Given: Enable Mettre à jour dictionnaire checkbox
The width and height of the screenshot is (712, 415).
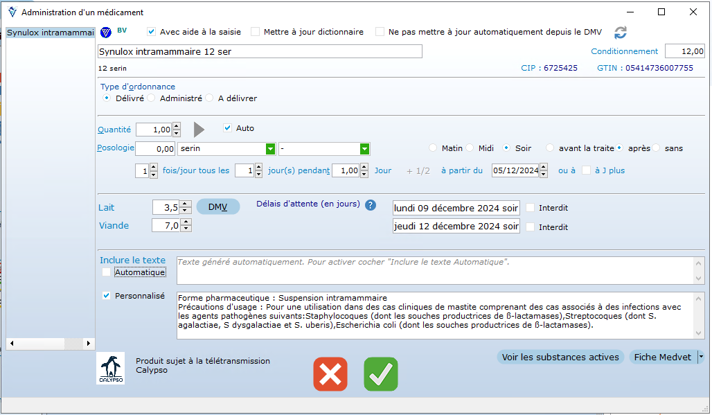Looking at the screenshot, I should 255,32.
